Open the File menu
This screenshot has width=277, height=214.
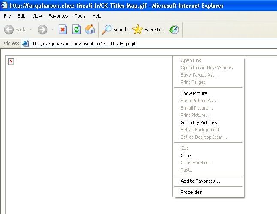pos(7,16)
